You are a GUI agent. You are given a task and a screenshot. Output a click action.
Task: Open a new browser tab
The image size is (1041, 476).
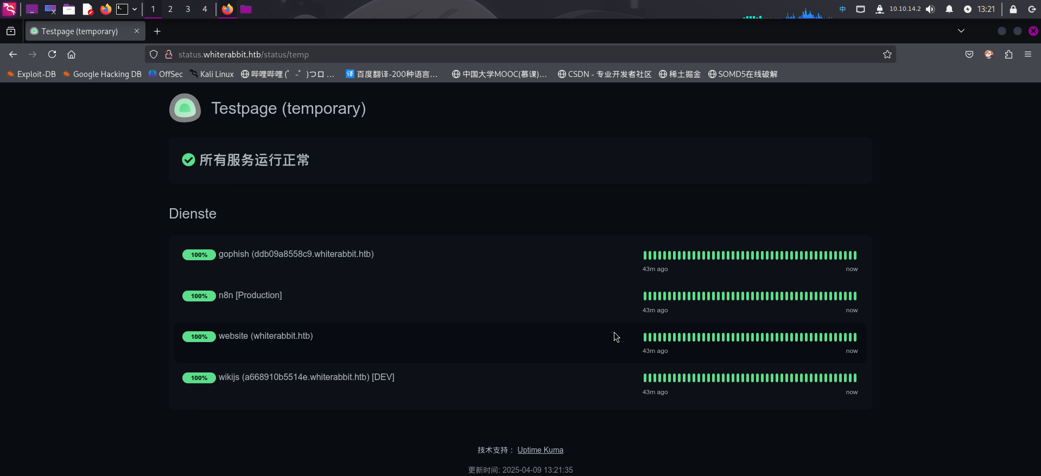click(157, 31)
